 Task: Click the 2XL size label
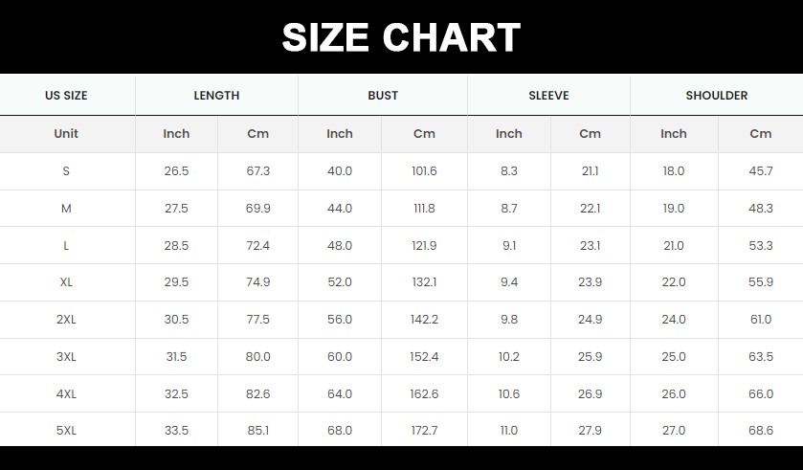[66, 320]
